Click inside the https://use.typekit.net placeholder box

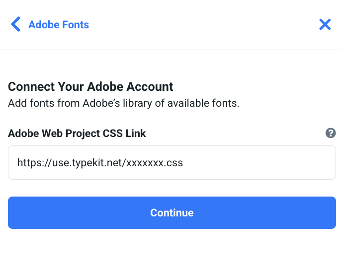tap(172, 162)
